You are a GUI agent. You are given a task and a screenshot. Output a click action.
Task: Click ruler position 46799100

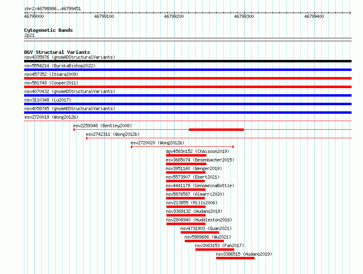coord(104,16)
